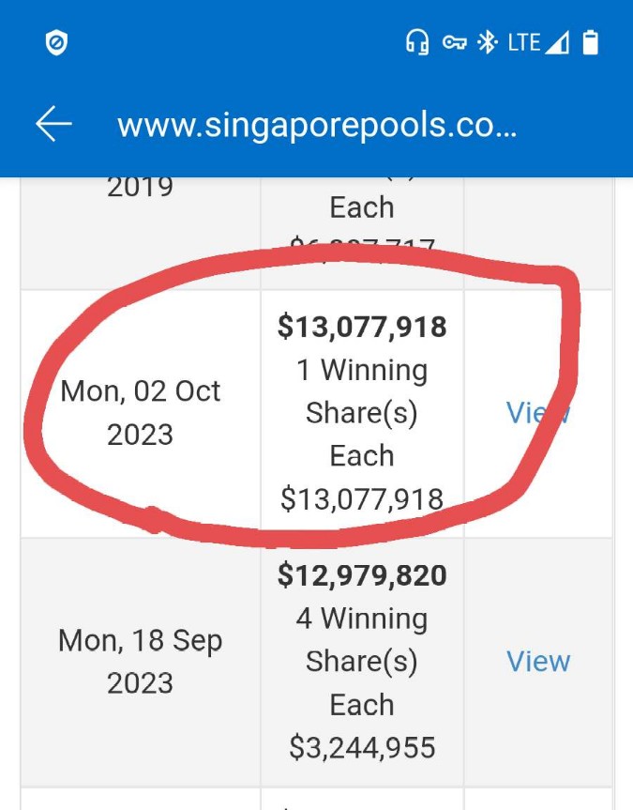633x810 pixels.
Task: Tap the singaporepools URL in the address bar
Action: click(x=316, y=126)
